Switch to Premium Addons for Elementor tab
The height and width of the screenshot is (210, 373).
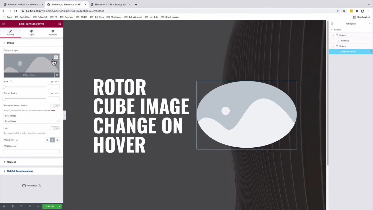pyautogui.click(x=23, y=4)
